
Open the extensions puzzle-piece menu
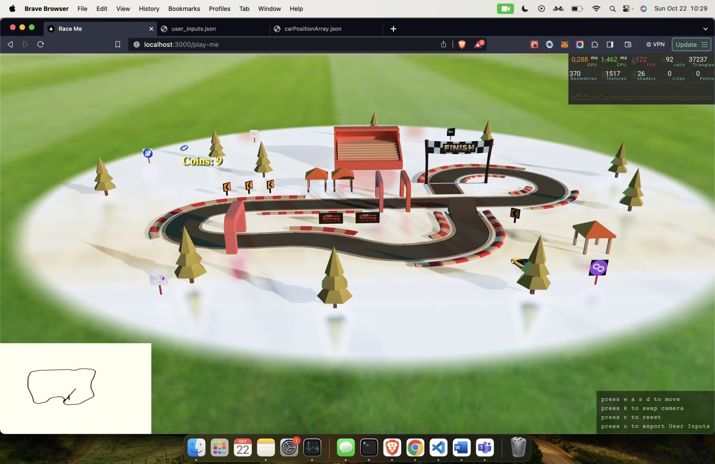tap(595, 44)
